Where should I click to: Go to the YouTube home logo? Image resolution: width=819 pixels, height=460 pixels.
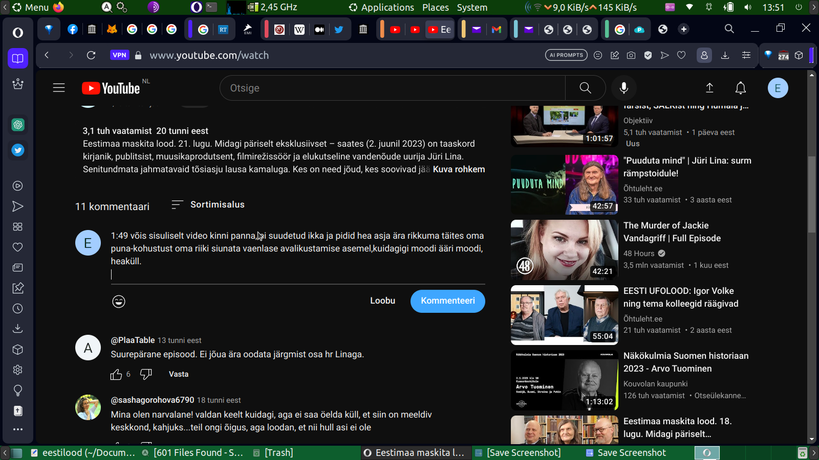[111, 88]
